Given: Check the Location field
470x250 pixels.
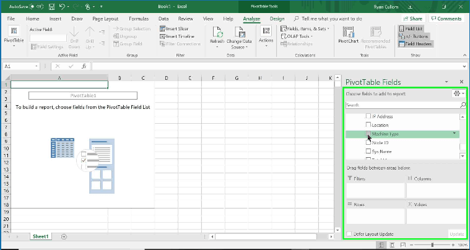Looking at the screenshot, I should (368, 125).
